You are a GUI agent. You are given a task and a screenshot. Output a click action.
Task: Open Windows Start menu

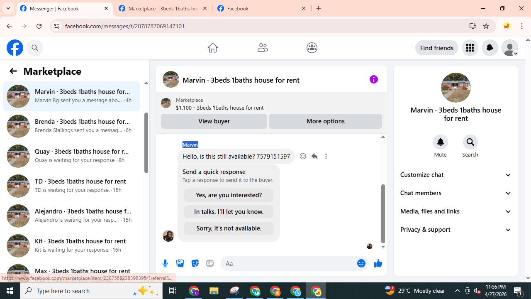10,291
